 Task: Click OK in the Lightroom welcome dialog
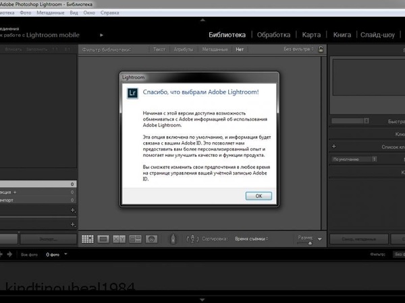tap(259, 196)
